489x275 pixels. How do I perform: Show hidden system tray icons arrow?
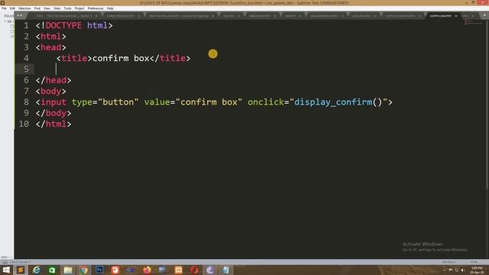[x=445, y=270]
